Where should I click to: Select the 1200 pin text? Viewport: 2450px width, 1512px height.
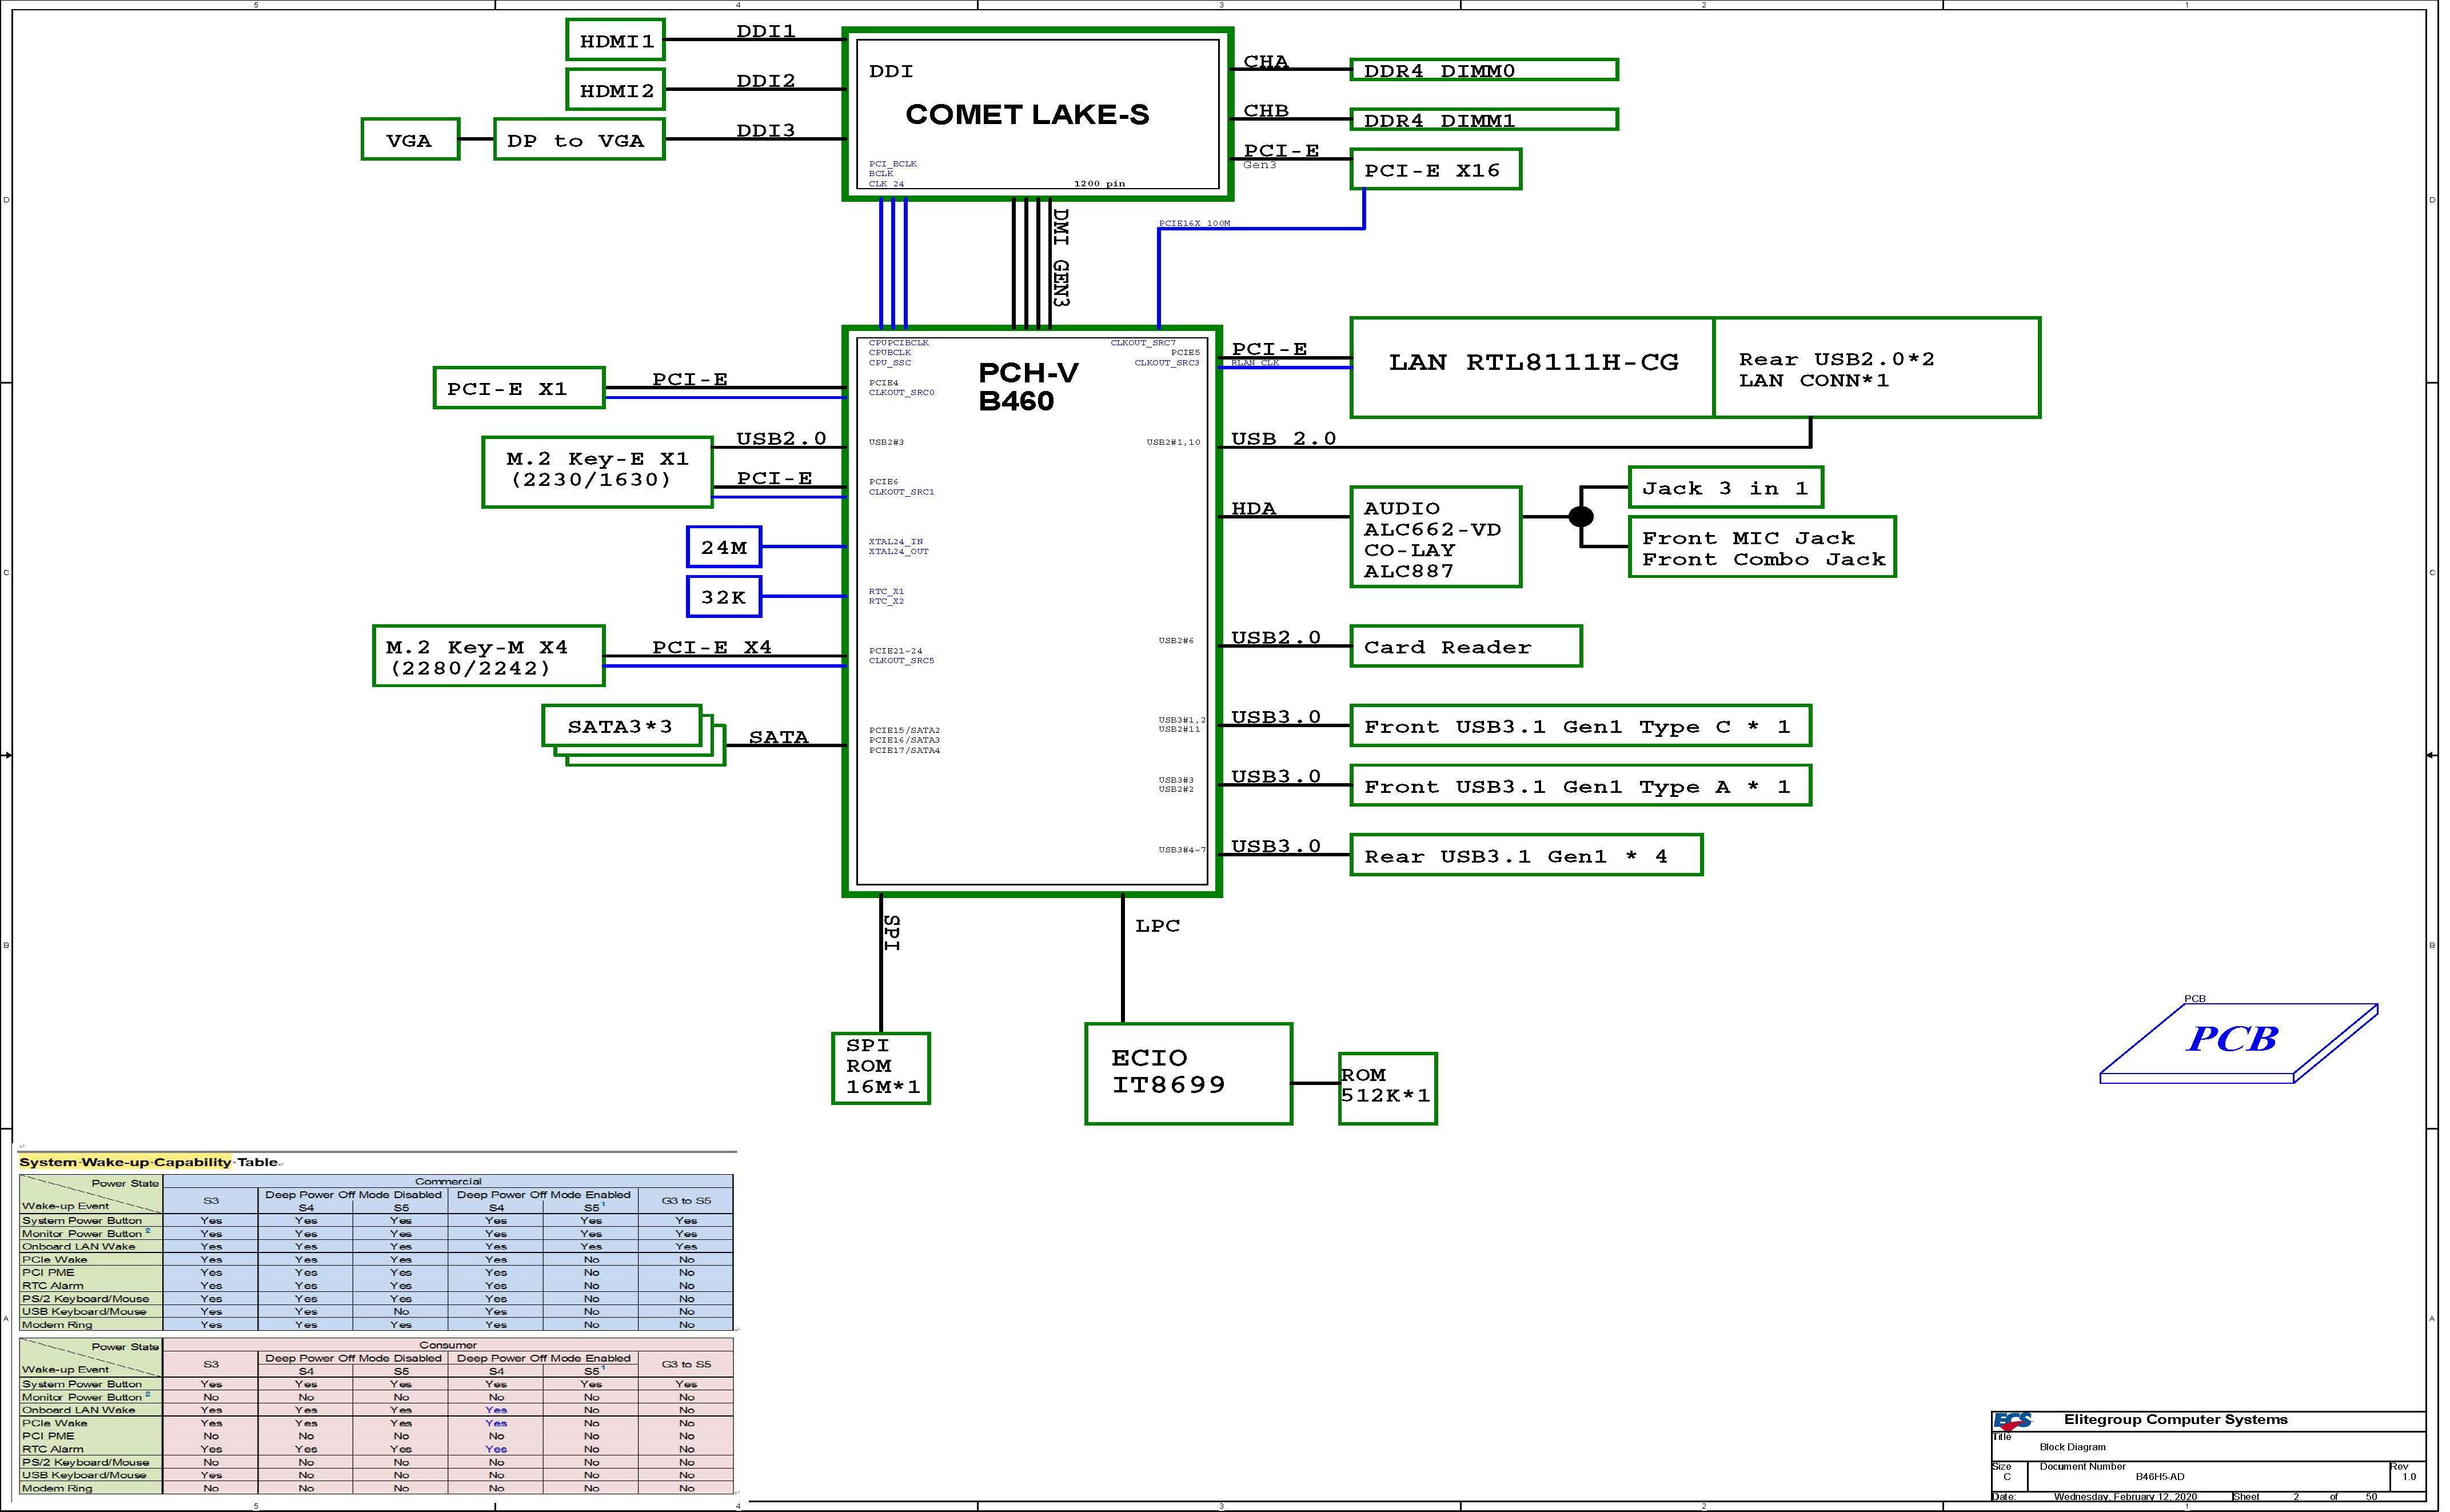(1100, 184)
